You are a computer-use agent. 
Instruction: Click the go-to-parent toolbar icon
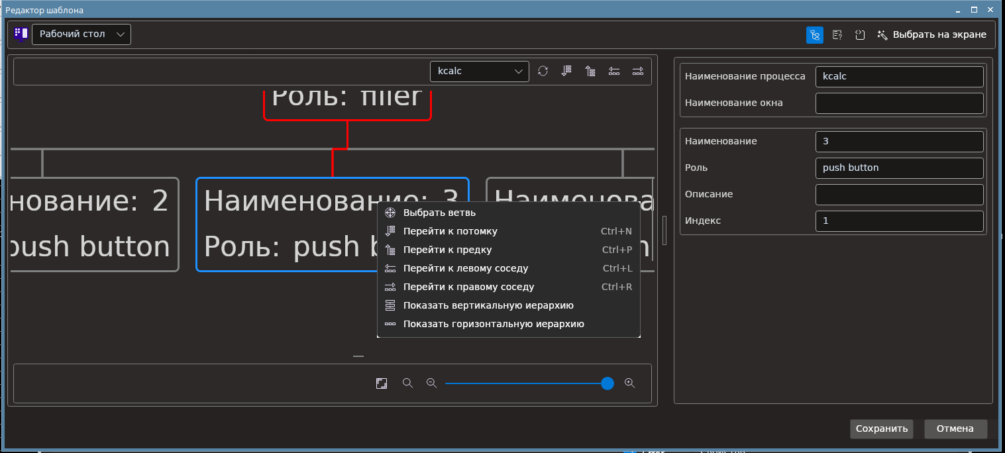click(x=590, y=71)
